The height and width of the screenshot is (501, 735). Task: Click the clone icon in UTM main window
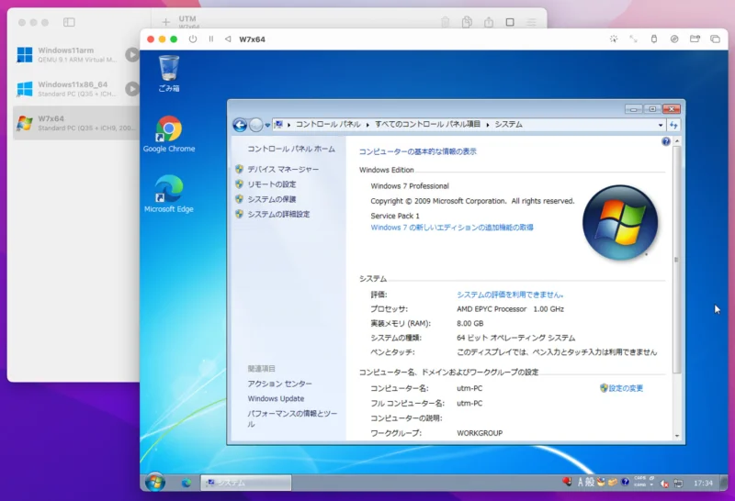point(467,22)
